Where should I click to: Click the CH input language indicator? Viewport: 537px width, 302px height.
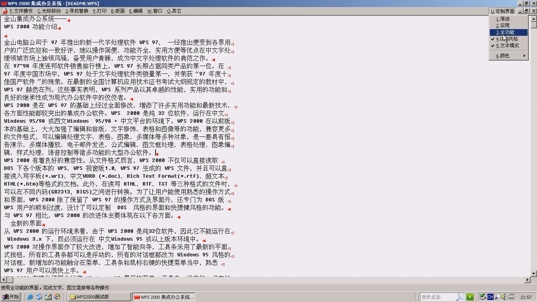[490, 297]
